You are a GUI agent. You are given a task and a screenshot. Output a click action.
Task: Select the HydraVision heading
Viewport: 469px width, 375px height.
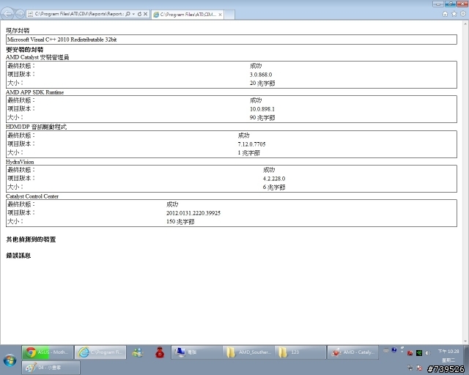[x=20, y=162]
